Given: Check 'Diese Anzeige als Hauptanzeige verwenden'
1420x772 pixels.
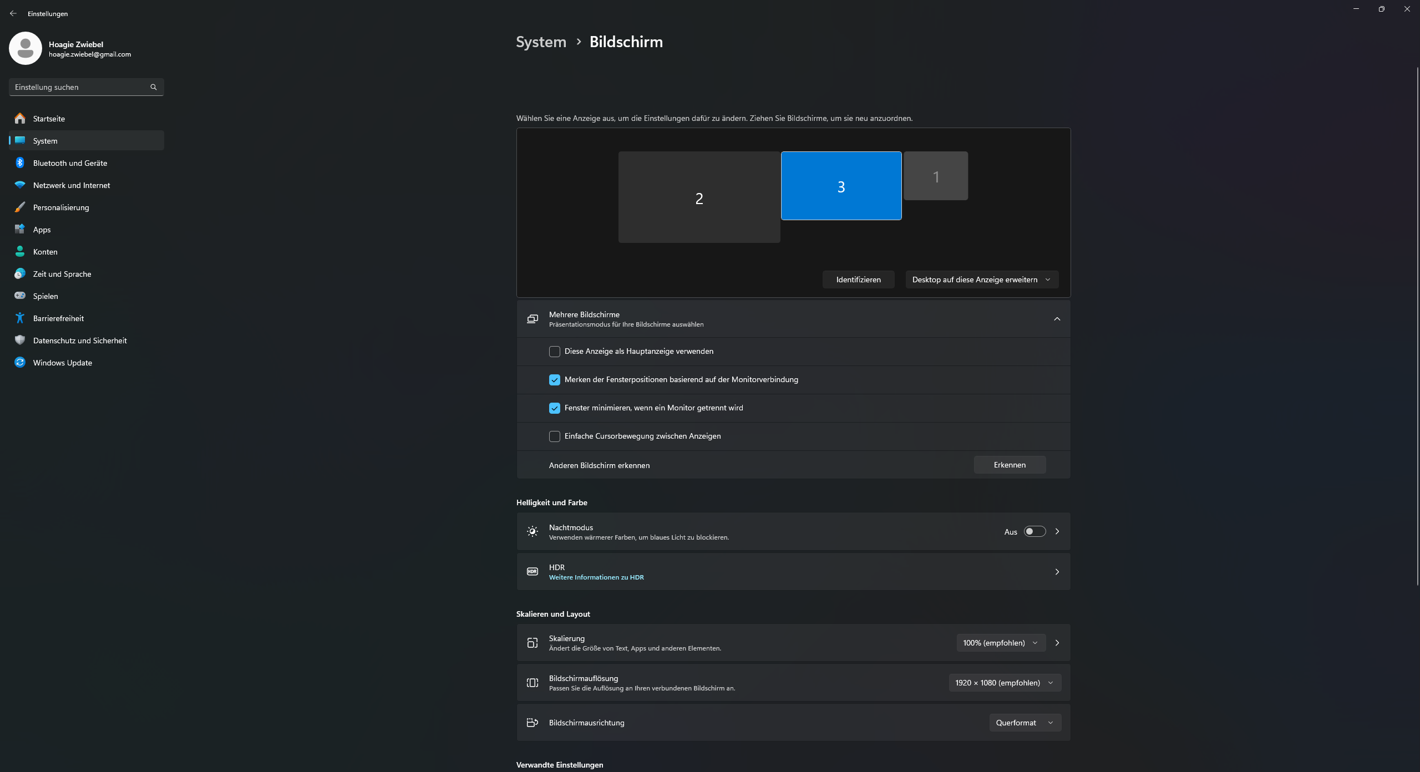Looking at the screenshot, I should click(x=554, y=352).
